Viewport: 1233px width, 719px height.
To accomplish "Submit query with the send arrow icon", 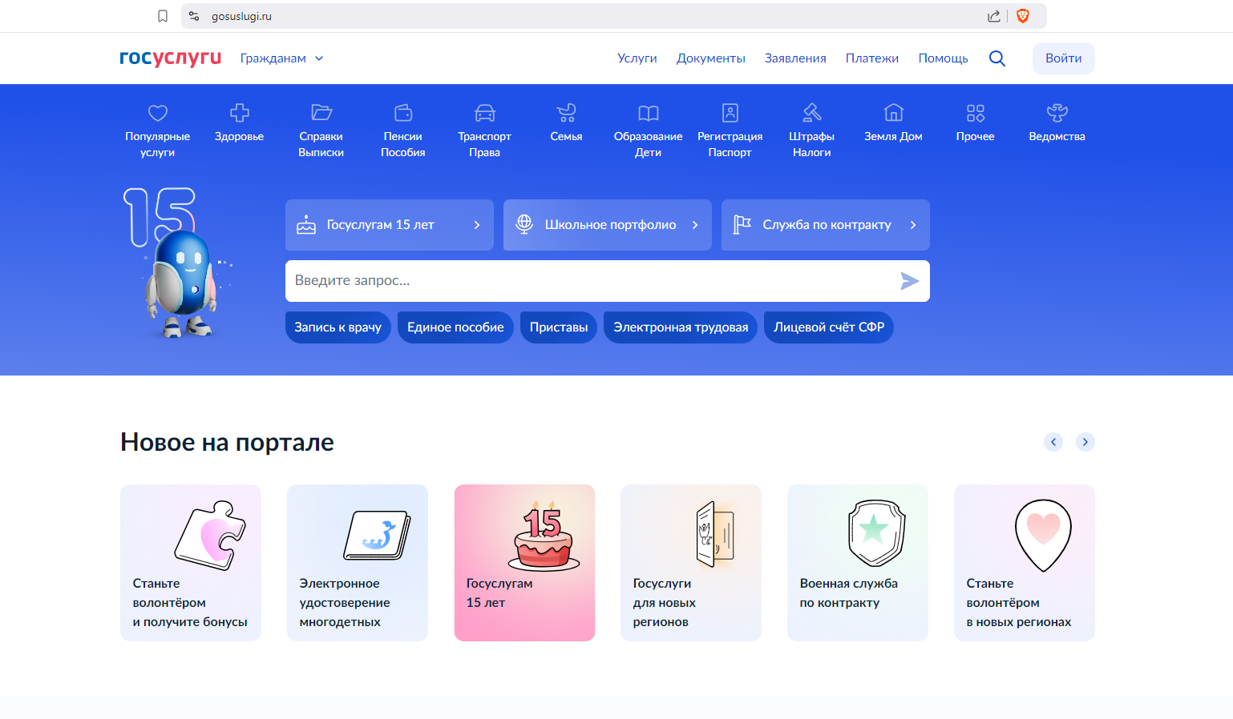I will click(909, 281).
